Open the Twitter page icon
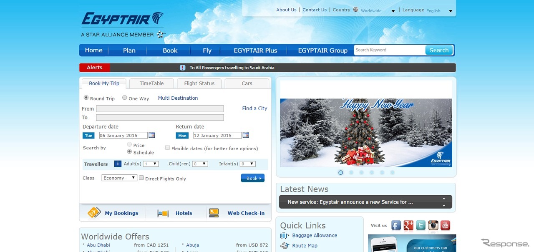This screenshot has width=534, height=252. coord(421,226)
